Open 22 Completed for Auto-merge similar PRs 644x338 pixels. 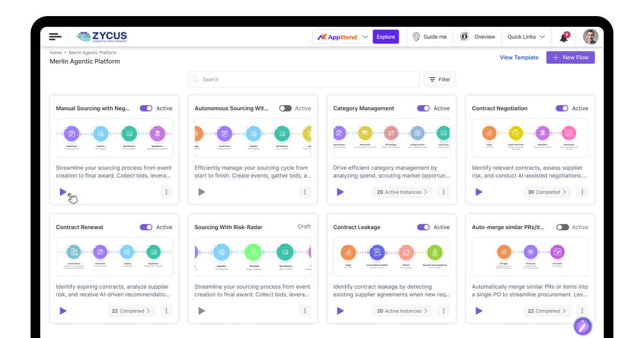pyautogui.click(x=547, y=311)
